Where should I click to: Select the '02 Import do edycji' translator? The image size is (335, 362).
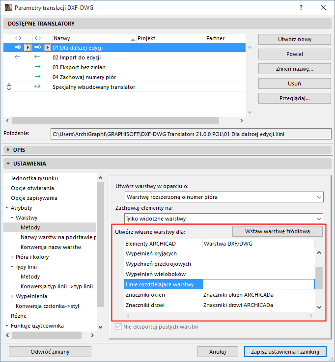(124, 57)
